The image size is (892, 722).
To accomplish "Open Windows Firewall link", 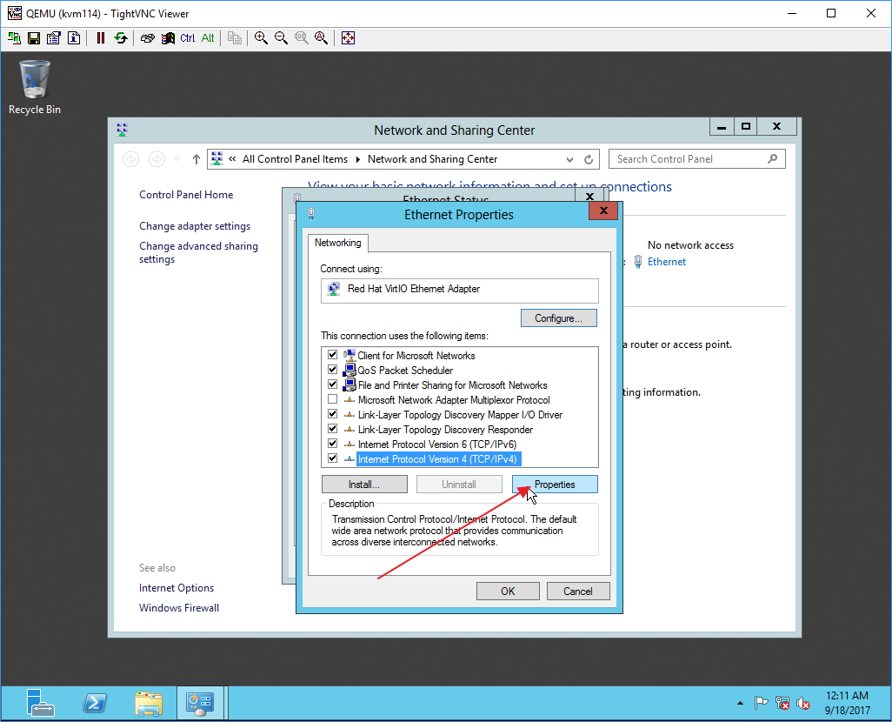I will point(179,607).
